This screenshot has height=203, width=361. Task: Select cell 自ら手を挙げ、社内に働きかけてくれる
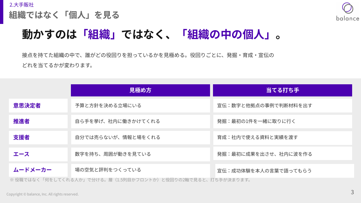tap(140, 121)
